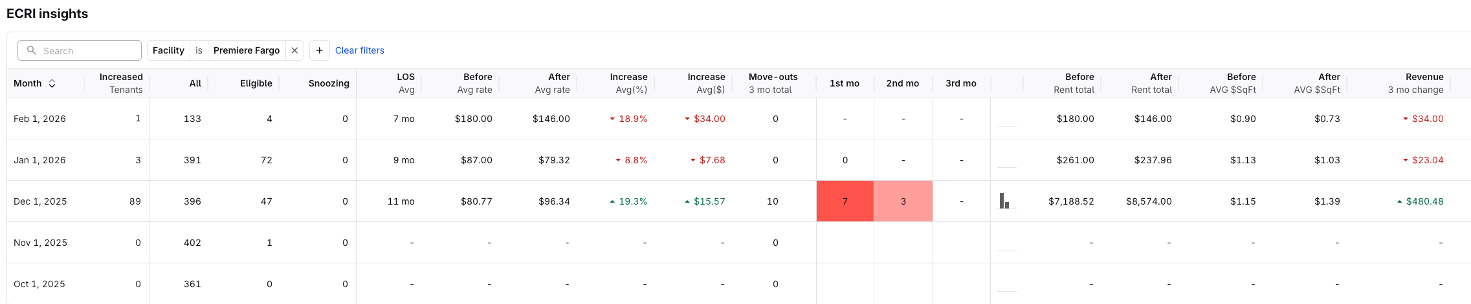Image resolution: width=1471 pixels, height=304 pixels.
Task: Click the green up arrow beside 19.3%
Action: pos(612,201)
